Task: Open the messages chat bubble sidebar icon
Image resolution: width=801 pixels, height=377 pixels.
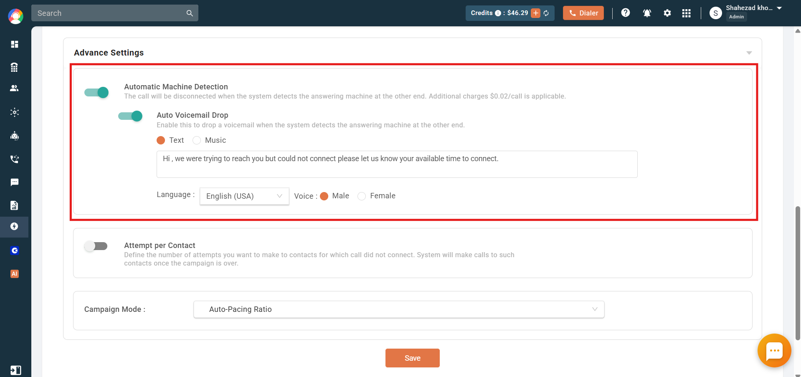Action: point(15,182)
